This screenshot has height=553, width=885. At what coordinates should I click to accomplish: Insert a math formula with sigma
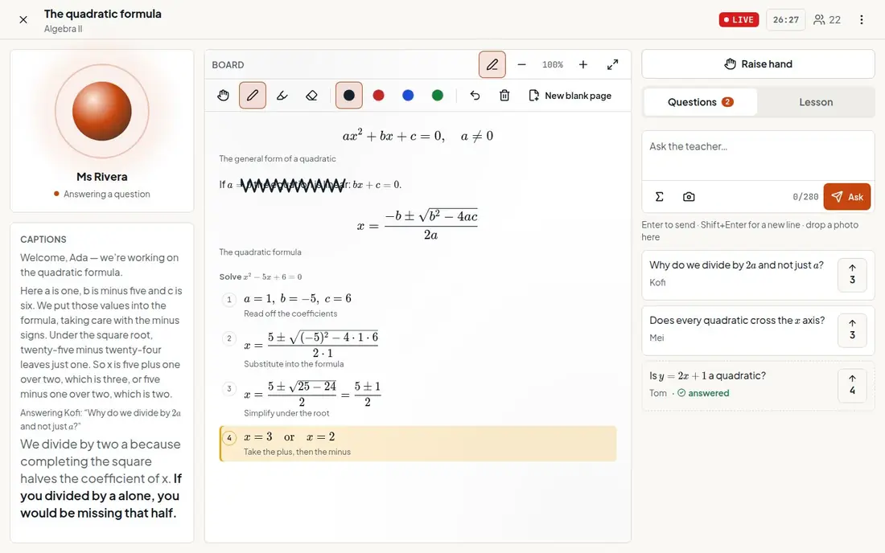pos(659,197)
